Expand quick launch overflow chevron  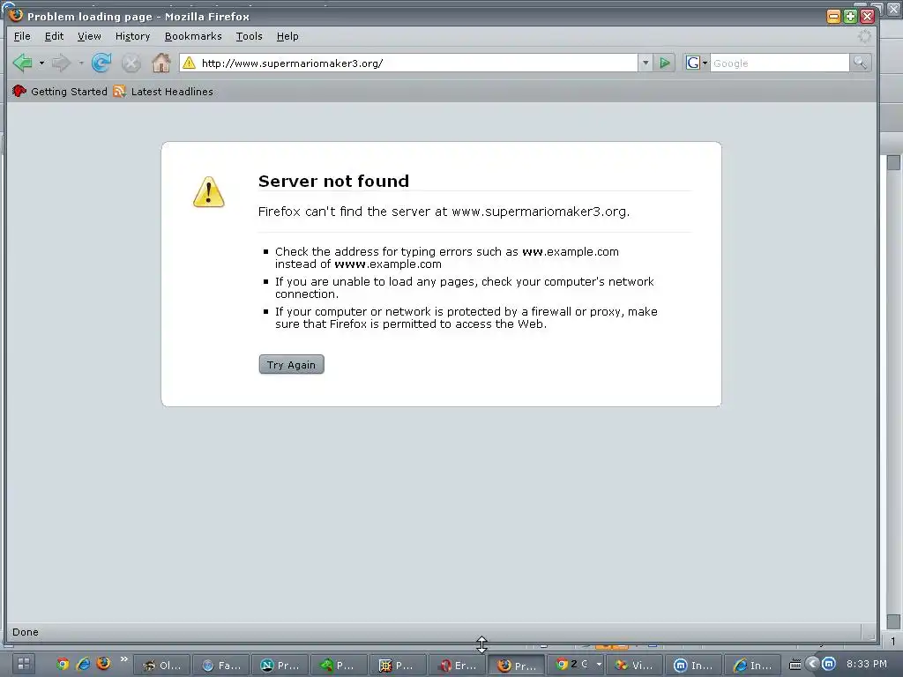123,658
